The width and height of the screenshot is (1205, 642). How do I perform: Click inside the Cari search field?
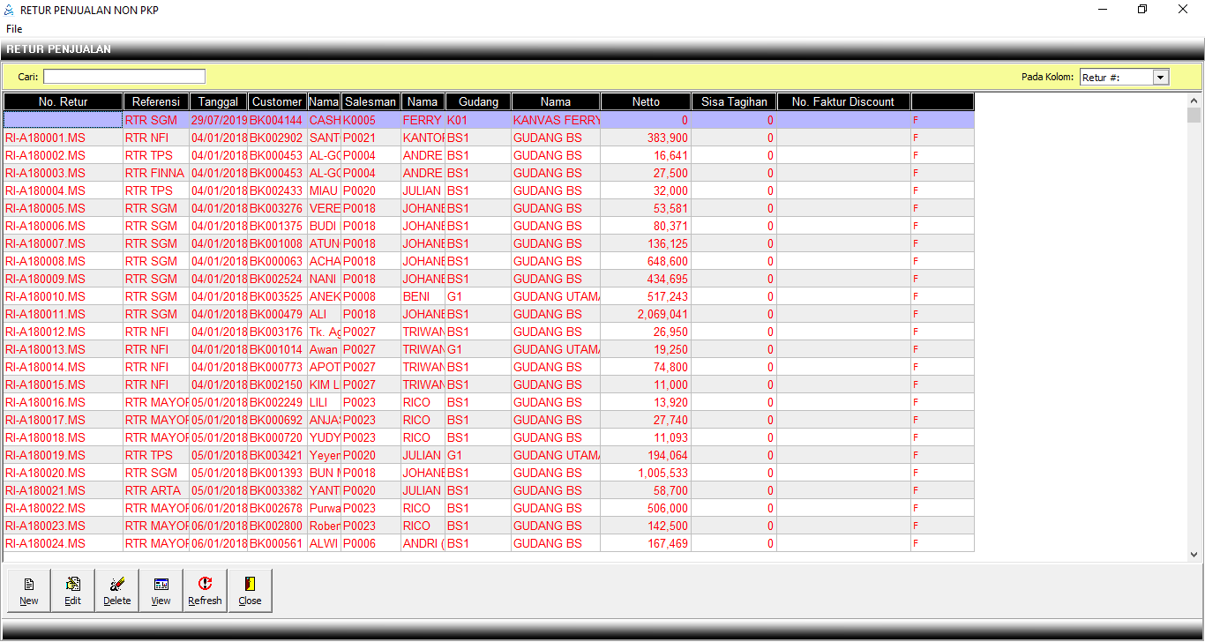pyautogui.click(x=124, y=77)
